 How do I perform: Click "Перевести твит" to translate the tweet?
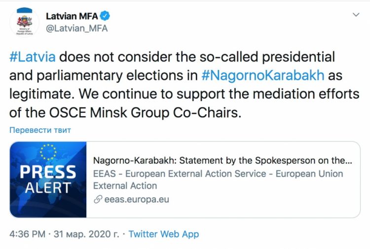tap(40, 130)
